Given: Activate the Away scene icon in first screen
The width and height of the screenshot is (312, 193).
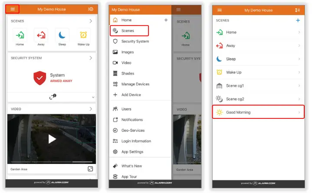Looking at the screenshot, I should pos(41,35).
